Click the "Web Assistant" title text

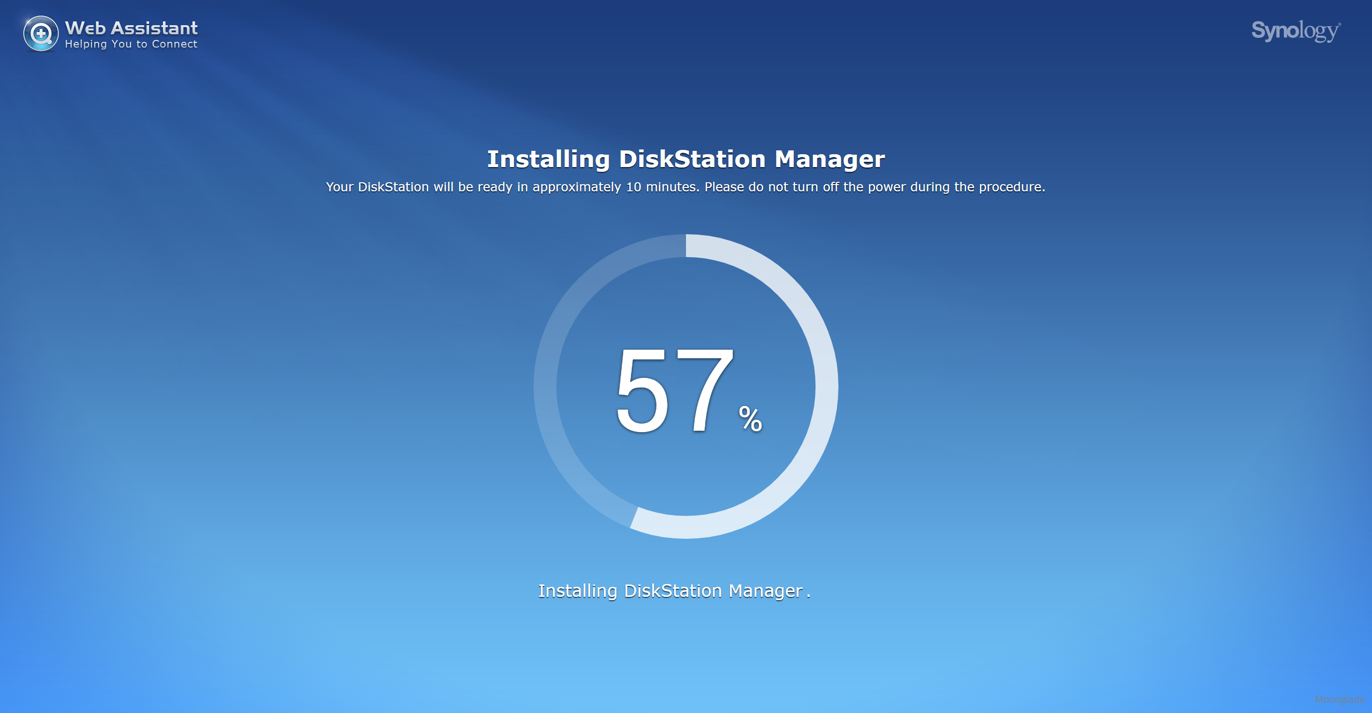coord(131,28)
